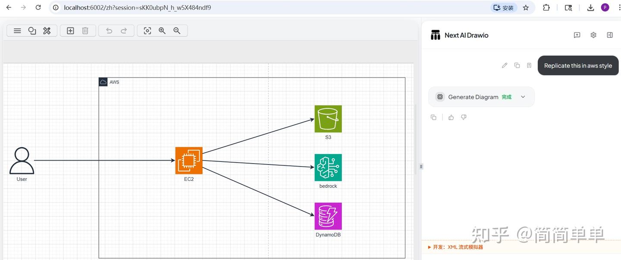Give the response a thumbs down
The height and width of the screenshot is (260, 621).
pos(464,118)
